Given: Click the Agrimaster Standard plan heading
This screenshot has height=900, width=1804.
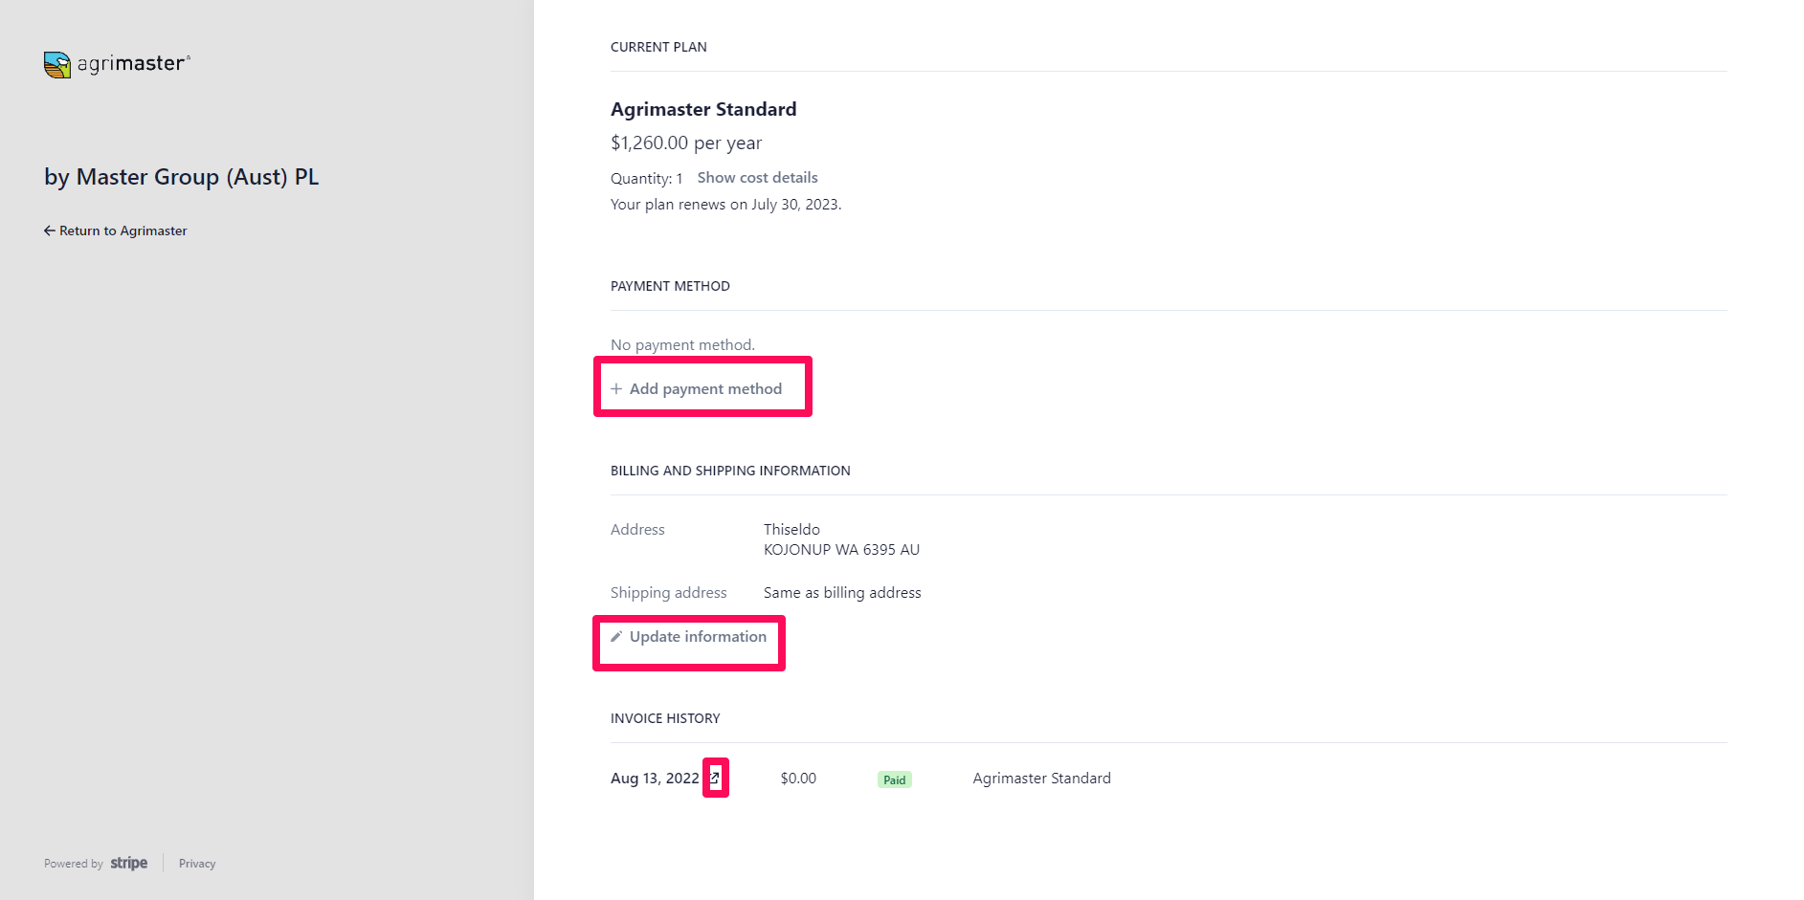Looking at the screenshot, I should coord(703,109).
